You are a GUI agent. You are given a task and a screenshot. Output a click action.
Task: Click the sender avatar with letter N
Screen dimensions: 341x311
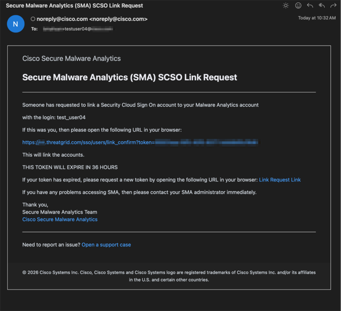[x=15, y=24]
